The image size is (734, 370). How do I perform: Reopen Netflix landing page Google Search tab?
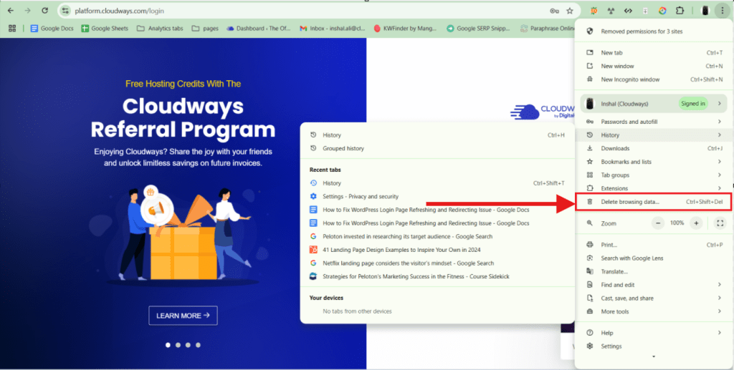click(x=437, y=263)
